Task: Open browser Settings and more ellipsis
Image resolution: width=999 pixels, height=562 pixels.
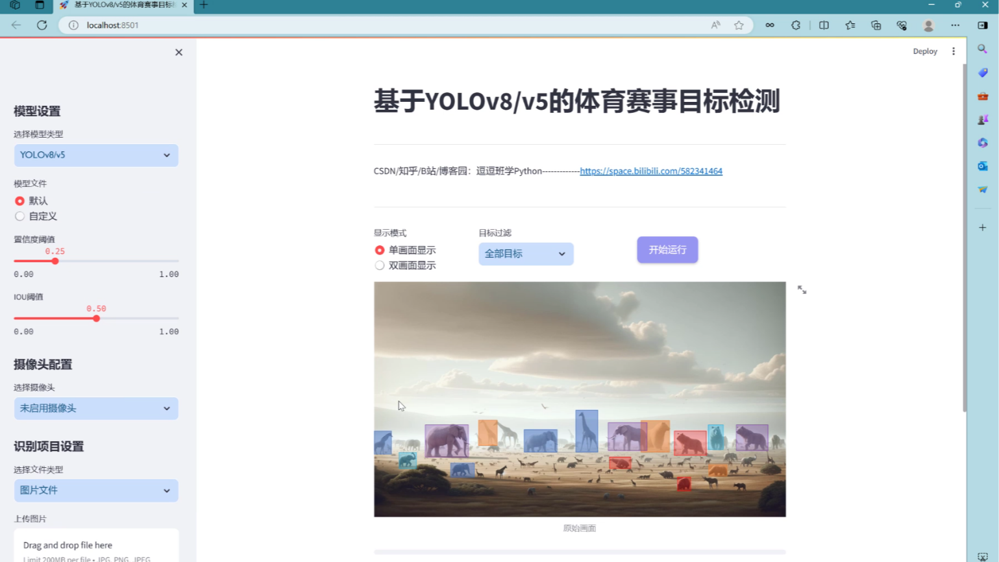Action: [x=955, y=25]
